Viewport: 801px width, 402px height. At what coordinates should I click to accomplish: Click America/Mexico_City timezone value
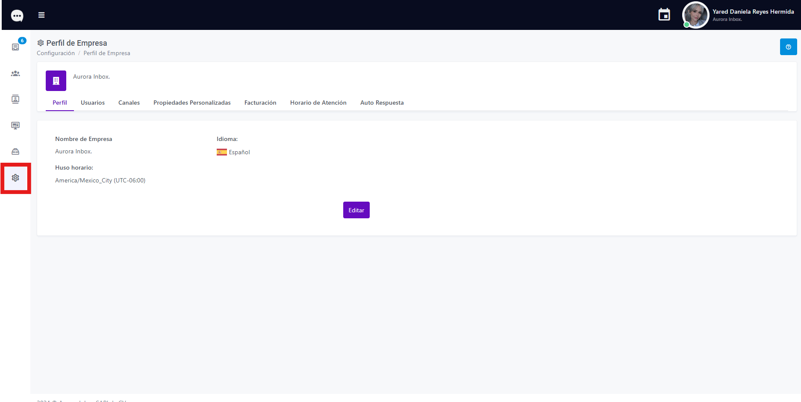100,180
